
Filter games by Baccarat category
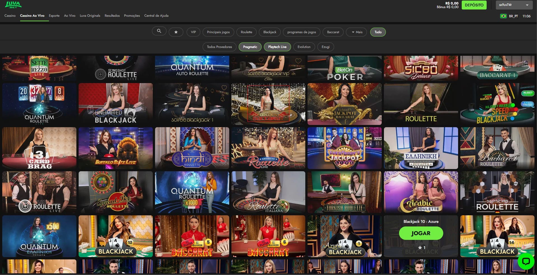(333, 32)
